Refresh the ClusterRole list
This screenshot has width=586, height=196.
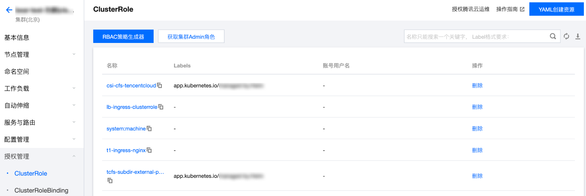(x=566, y=37)
